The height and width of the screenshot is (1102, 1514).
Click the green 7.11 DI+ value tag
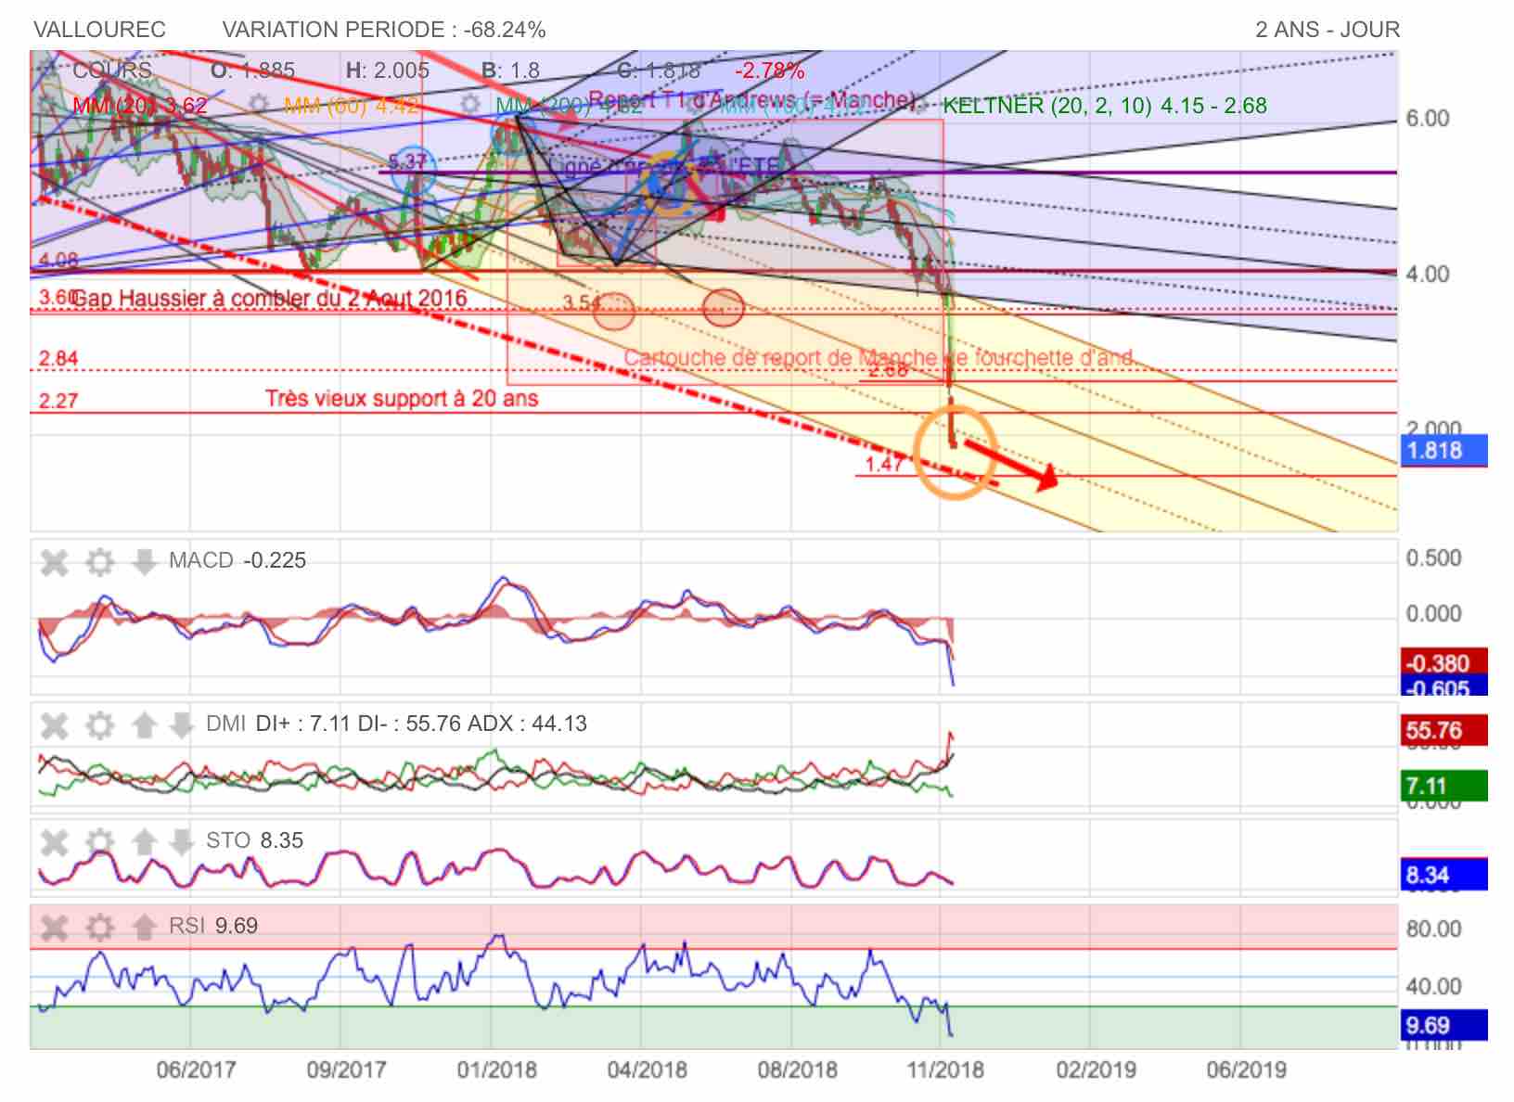pos(1444,786)
